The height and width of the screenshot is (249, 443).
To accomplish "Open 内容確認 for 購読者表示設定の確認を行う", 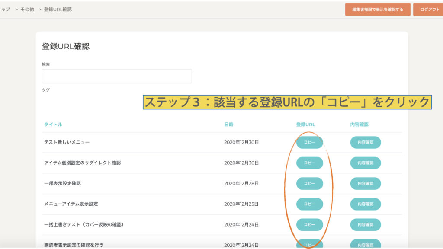I will tap(366, 244).
